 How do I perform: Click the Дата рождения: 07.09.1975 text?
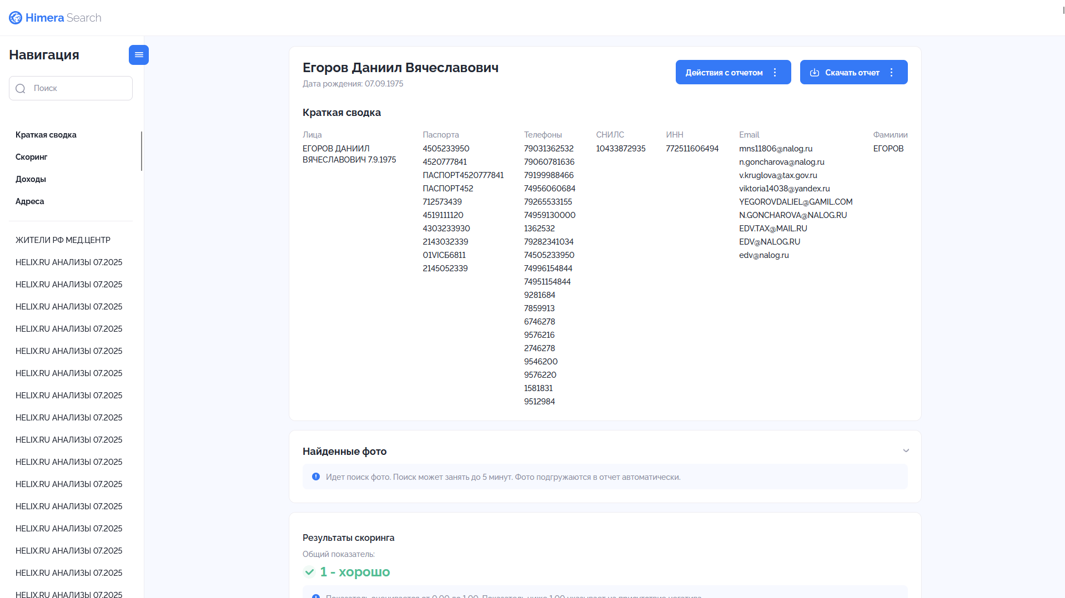(x=353, y=84)
